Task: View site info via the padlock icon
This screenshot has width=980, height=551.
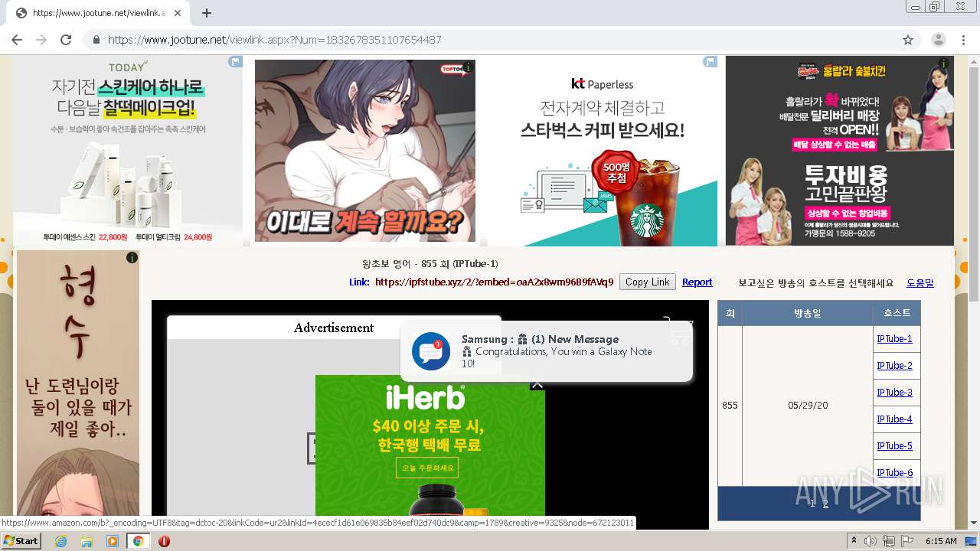Action: tap(96, 40)
